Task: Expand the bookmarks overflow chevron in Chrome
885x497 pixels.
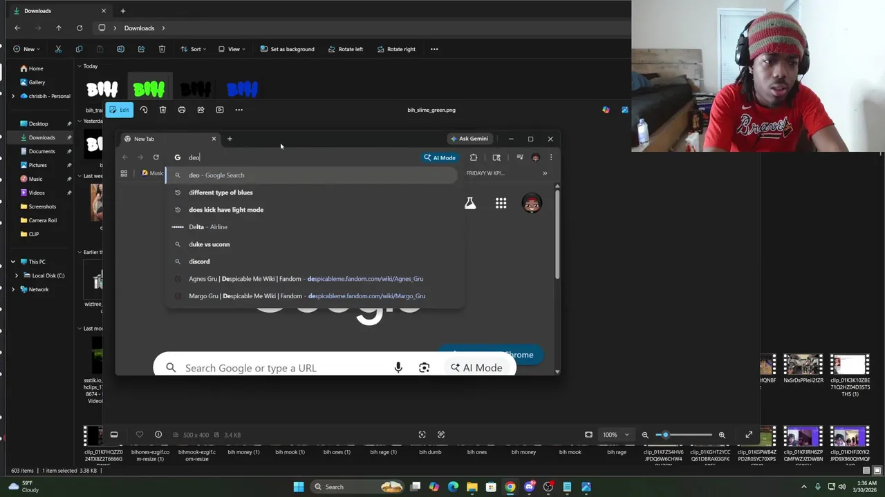Action: tap(545, 173)
